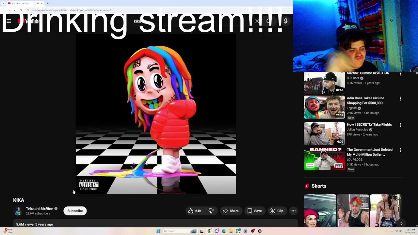This screenshot has height=235, width=418.
Task: Open Discord from the taskbar
Action: tap(217, 231)
